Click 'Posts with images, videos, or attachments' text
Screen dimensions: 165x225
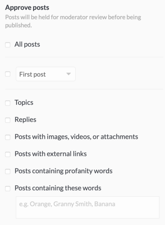[76, 137]
